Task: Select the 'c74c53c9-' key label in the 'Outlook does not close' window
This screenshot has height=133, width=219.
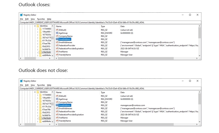Action: (x=47, y=118)
